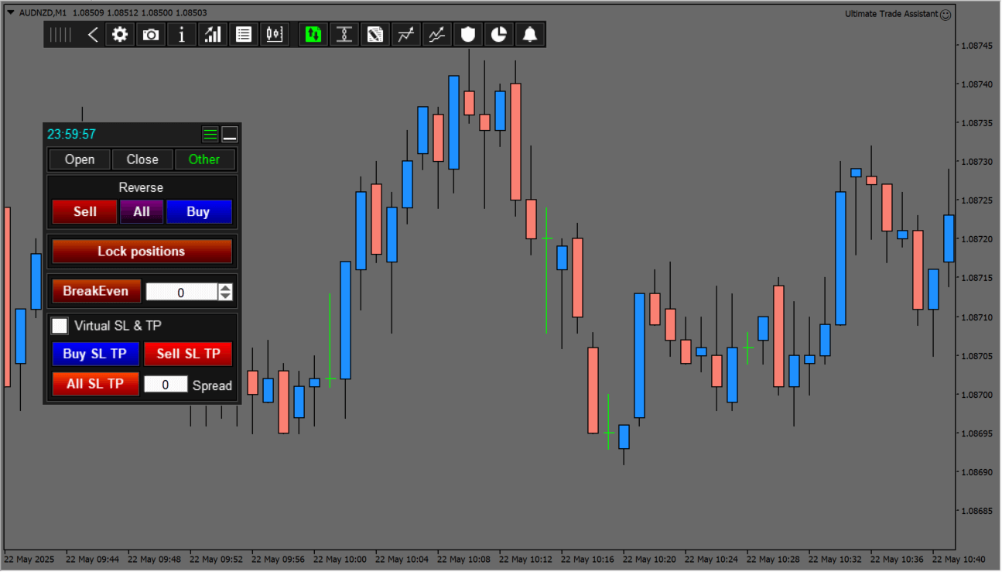
Task: Increase the BreakEven value with up arrow
Action: tap(225, 288)
